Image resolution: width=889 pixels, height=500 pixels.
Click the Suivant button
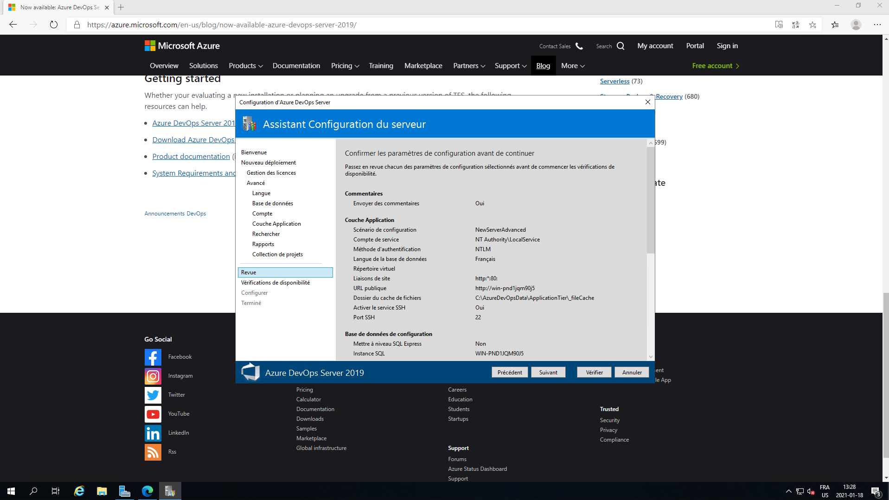548,373
